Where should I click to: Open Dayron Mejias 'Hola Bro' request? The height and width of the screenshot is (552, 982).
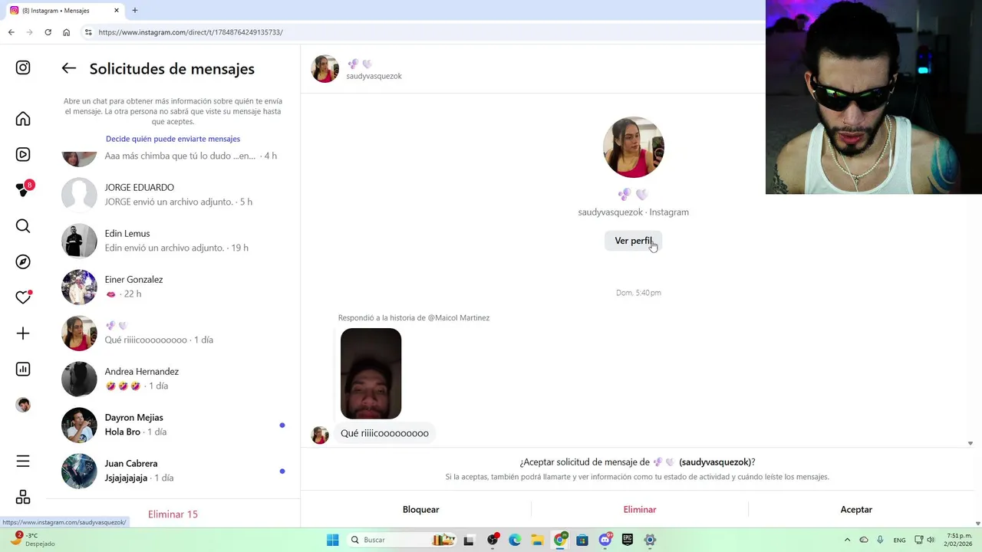tap(173, 425)
